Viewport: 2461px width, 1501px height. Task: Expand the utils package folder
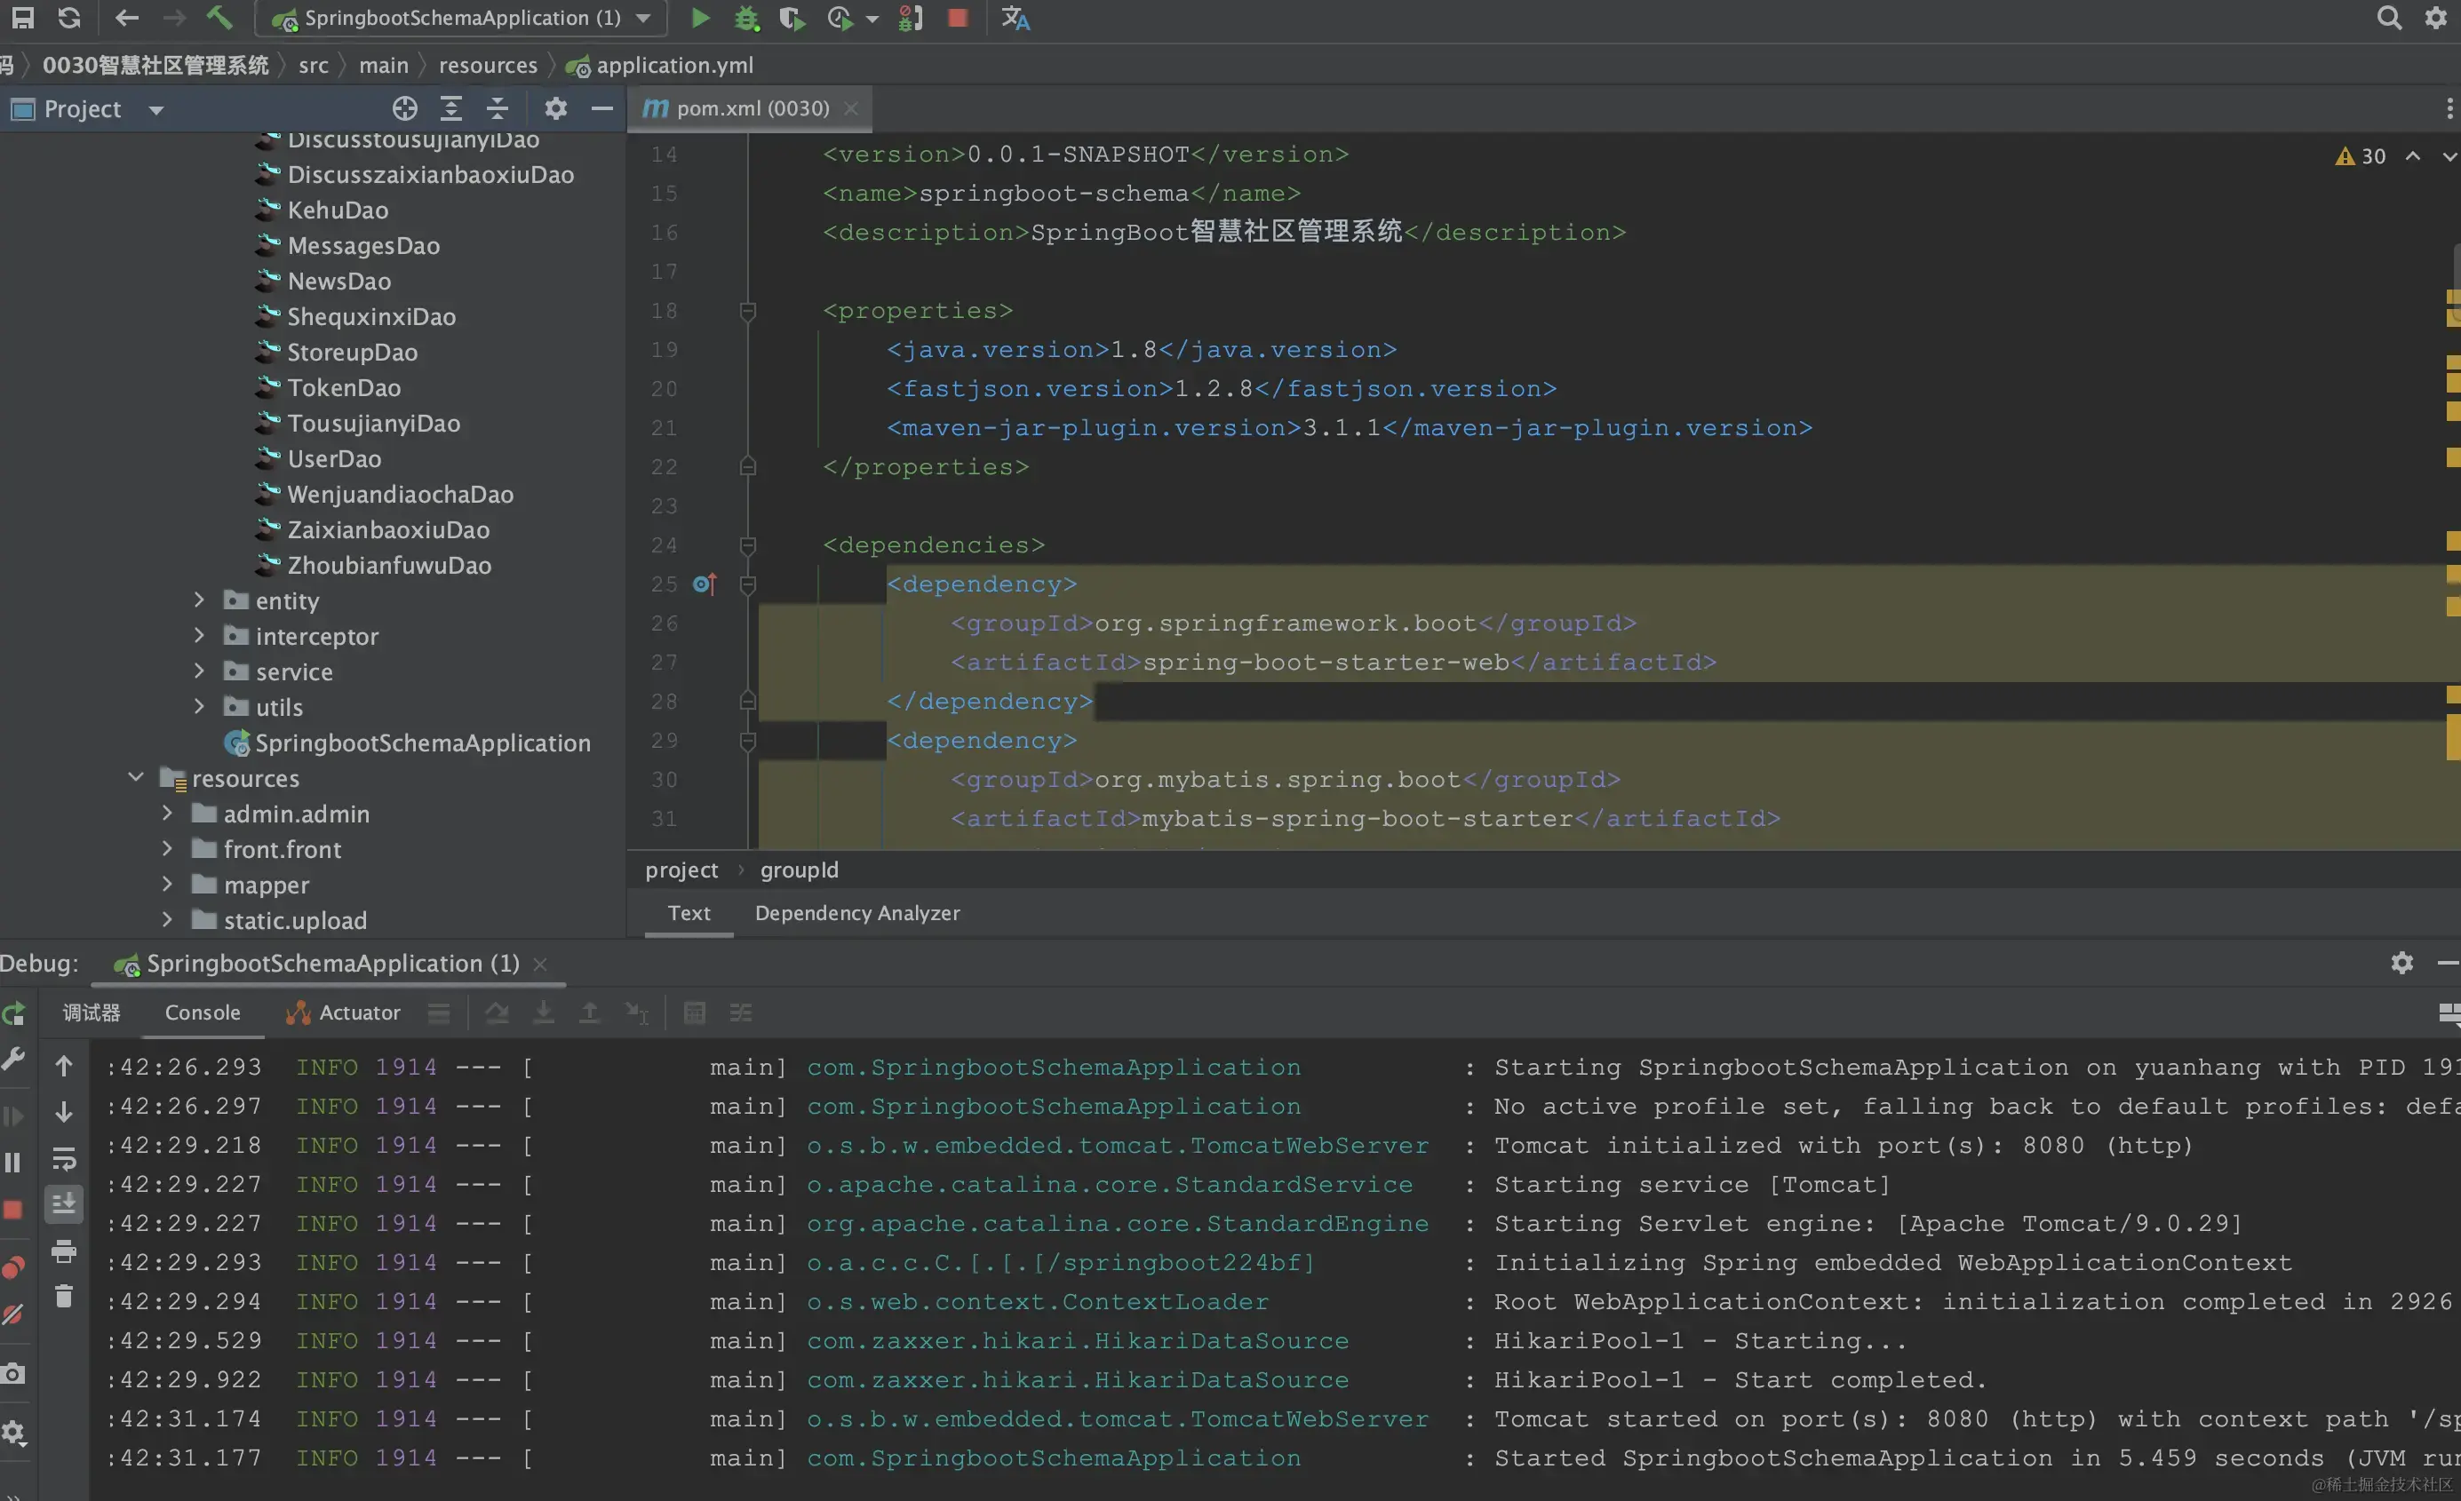tap(199, 706)
